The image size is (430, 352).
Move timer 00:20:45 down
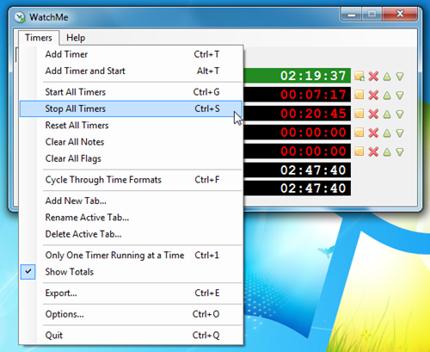click(400, 114)
